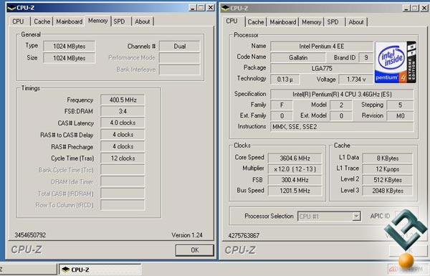Viewport: 430px width, 276px height.
Task: Maximize the right CPU-Z window
Action: click(415, 8)
